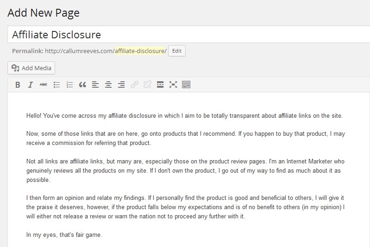Click the line 'In my eyes, that's fair game.'
The width and height of the screenshot is (370, 247).
[64, 235]
